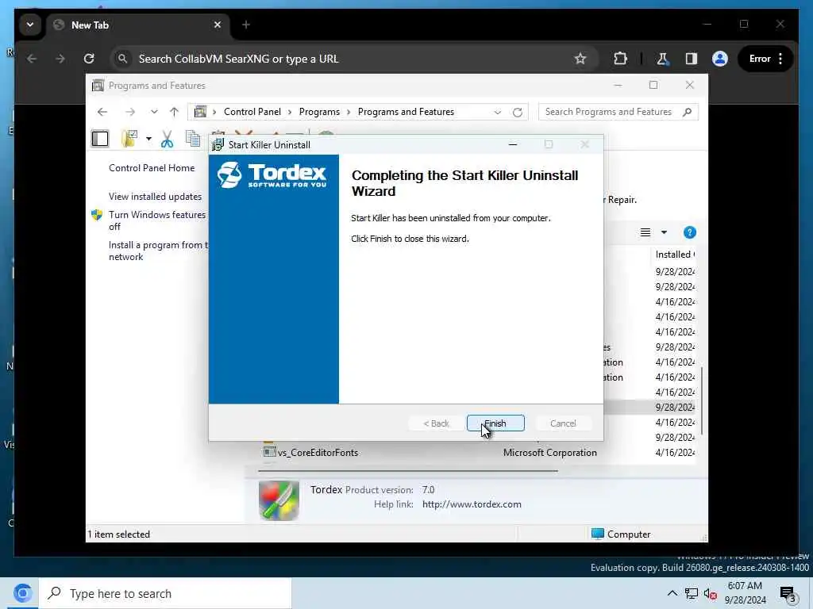The height and width of the screenshot is (609, 813).
Task: Click the program list horizontal scrollbar
Action: (x=407, y=471)
